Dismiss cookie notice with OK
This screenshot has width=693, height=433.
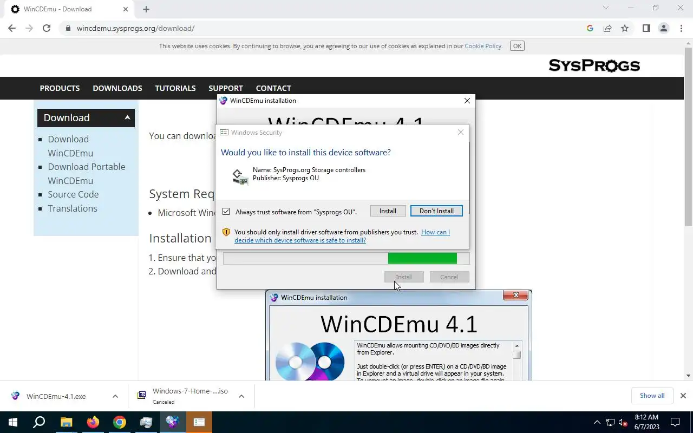coord(517,46)
